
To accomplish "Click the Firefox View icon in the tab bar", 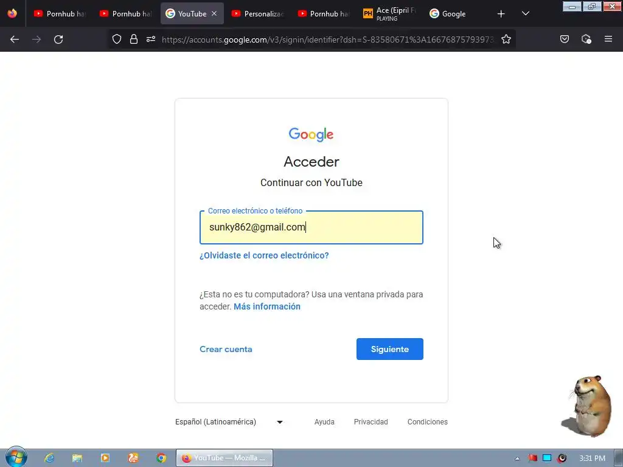I will [12, 13].
